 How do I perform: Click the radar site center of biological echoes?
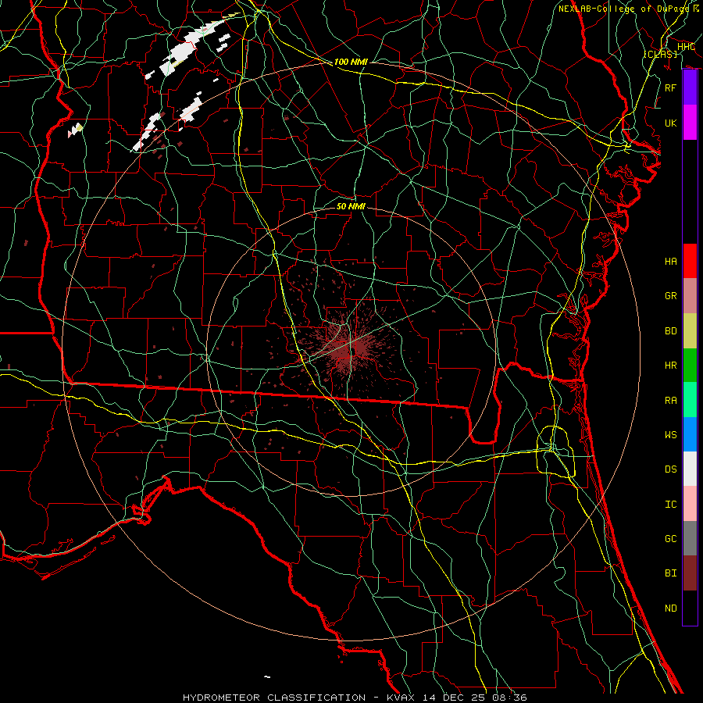click(351, 348)
